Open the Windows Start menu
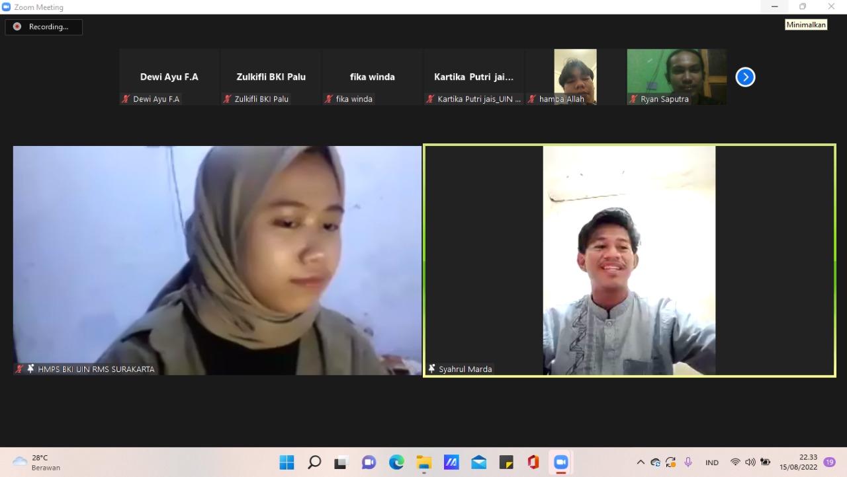Image resolution: width=847 pixels, height=477 pixels. (x=287, y=462)
